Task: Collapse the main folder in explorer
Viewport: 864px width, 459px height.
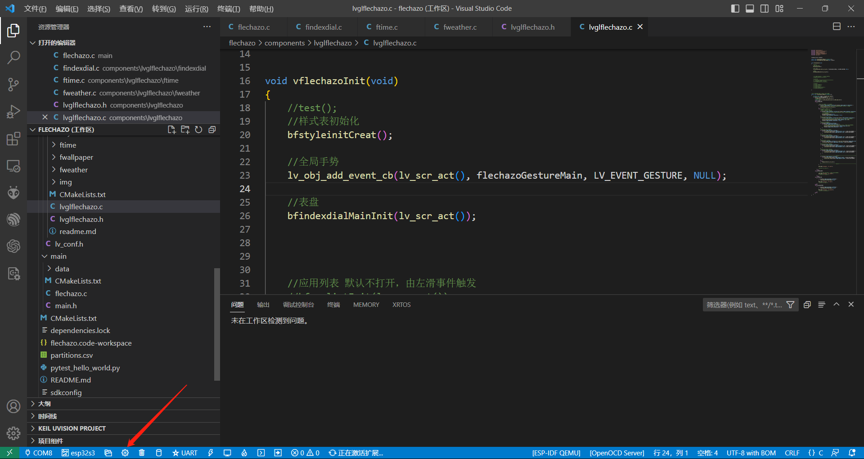Action: point(58,256)
